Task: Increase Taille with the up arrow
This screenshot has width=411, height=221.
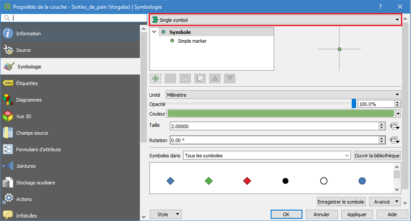Action: tap(382, 124)
